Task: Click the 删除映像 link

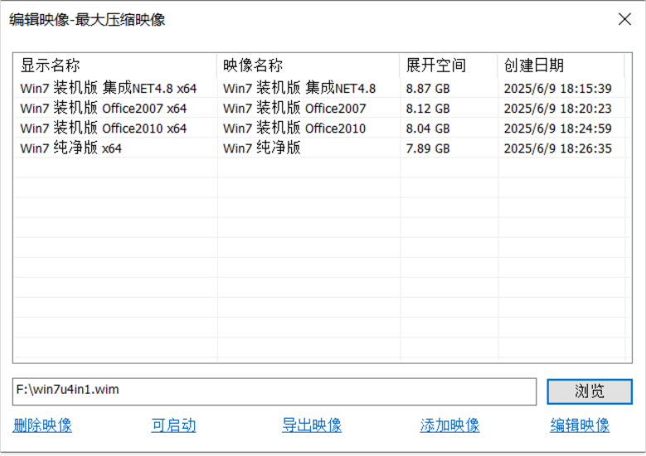Action: click(42, 425)
